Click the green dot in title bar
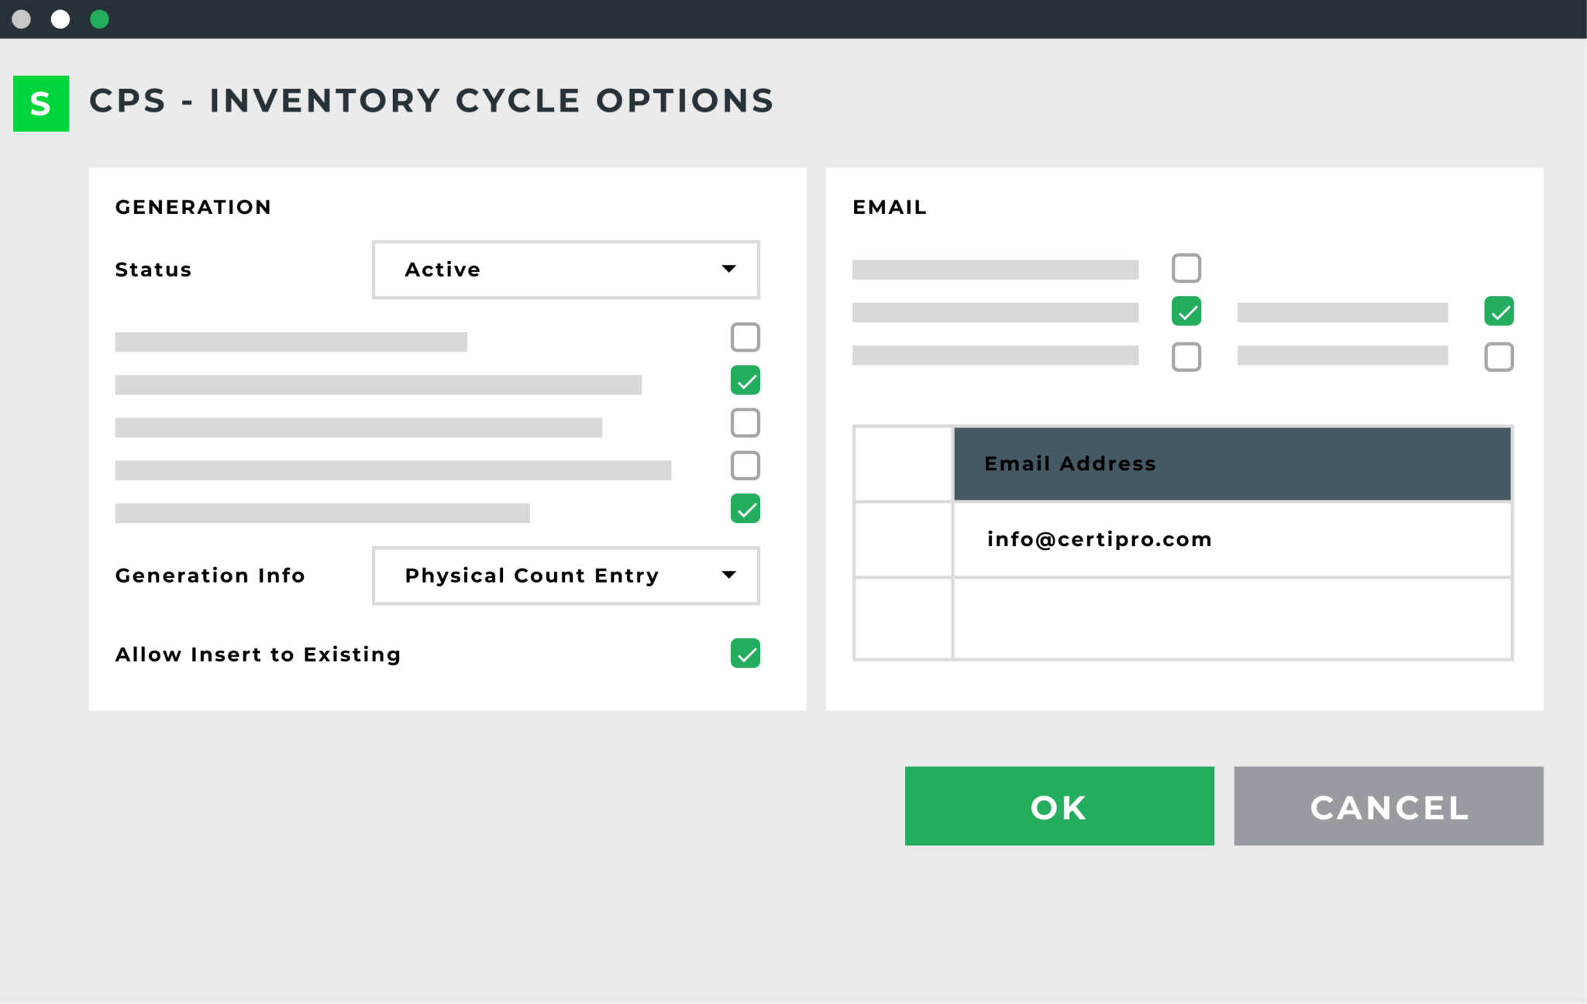Screen dimensions: 1587x1004 click(x=99, y=19)
